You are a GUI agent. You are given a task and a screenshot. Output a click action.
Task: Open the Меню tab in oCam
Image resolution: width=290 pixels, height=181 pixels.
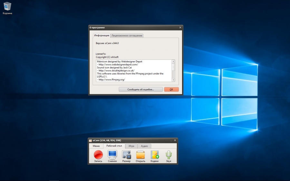tap(96, 146)
